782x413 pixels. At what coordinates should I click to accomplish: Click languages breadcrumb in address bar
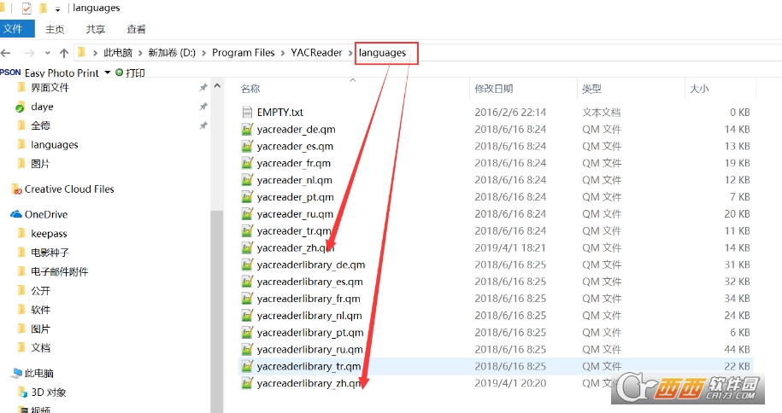pyautogui.click(x=383, y=53)
